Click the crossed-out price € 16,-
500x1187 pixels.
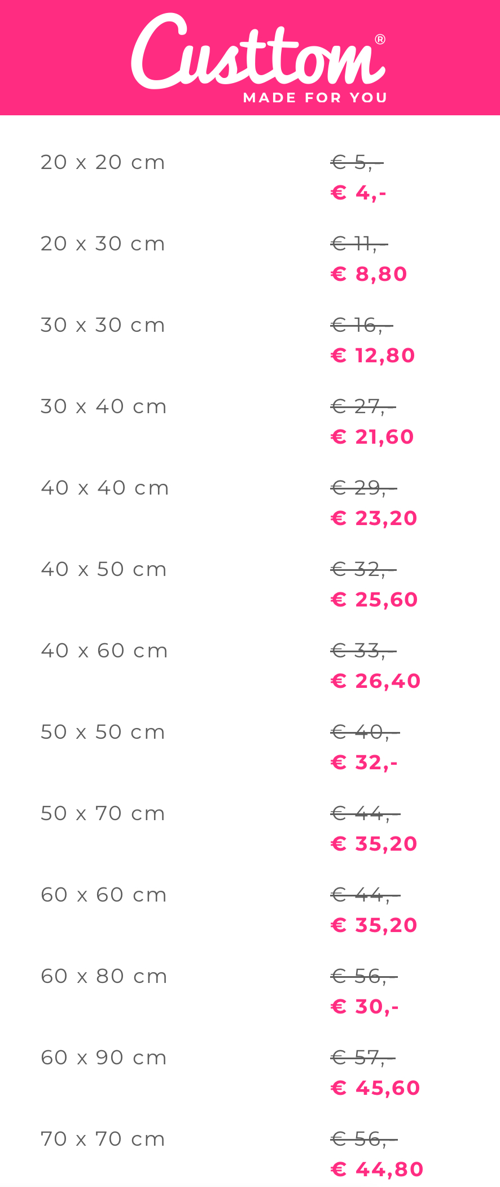(x=361, y=326)
